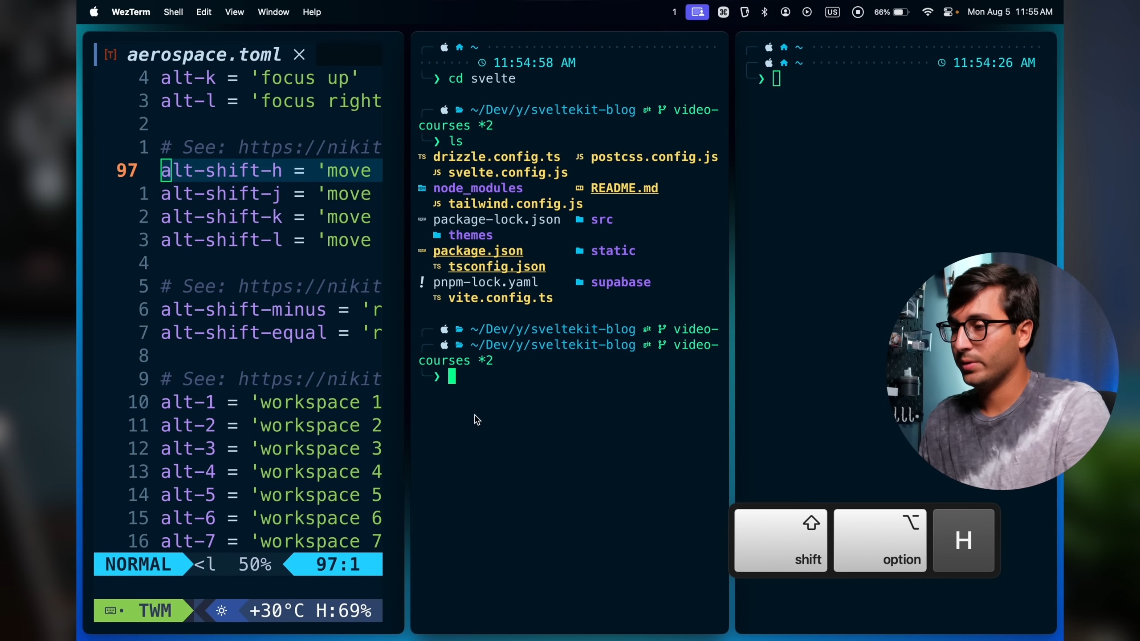Screen dimensions: 1140x641
Task: Click the README.md file link
Action: pyautogui.click(x=624, y=188)
